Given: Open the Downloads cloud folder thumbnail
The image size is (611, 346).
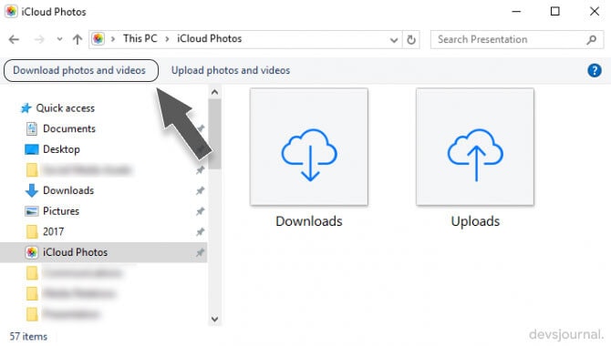Looking at the screenshot, I should (x=309, y=147).
